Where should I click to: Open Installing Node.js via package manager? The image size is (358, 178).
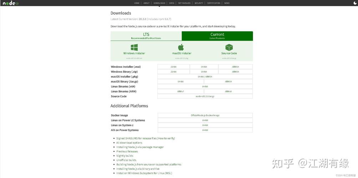(x=140, y=147)
